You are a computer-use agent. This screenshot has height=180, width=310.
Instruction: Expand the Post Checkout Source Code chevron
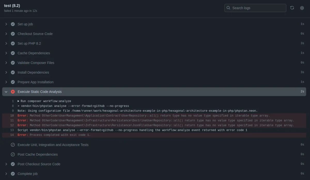(x=6, y=164)
